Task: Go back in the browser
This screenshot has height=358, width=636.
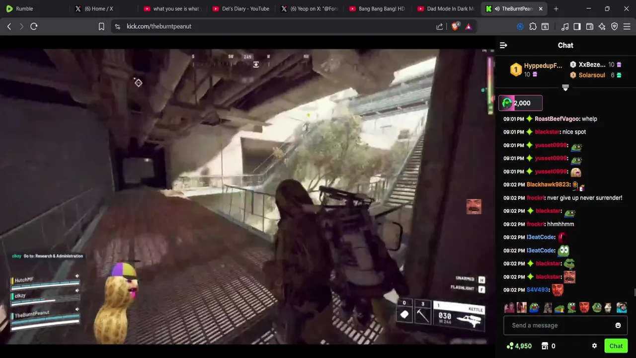Action: 9,26
